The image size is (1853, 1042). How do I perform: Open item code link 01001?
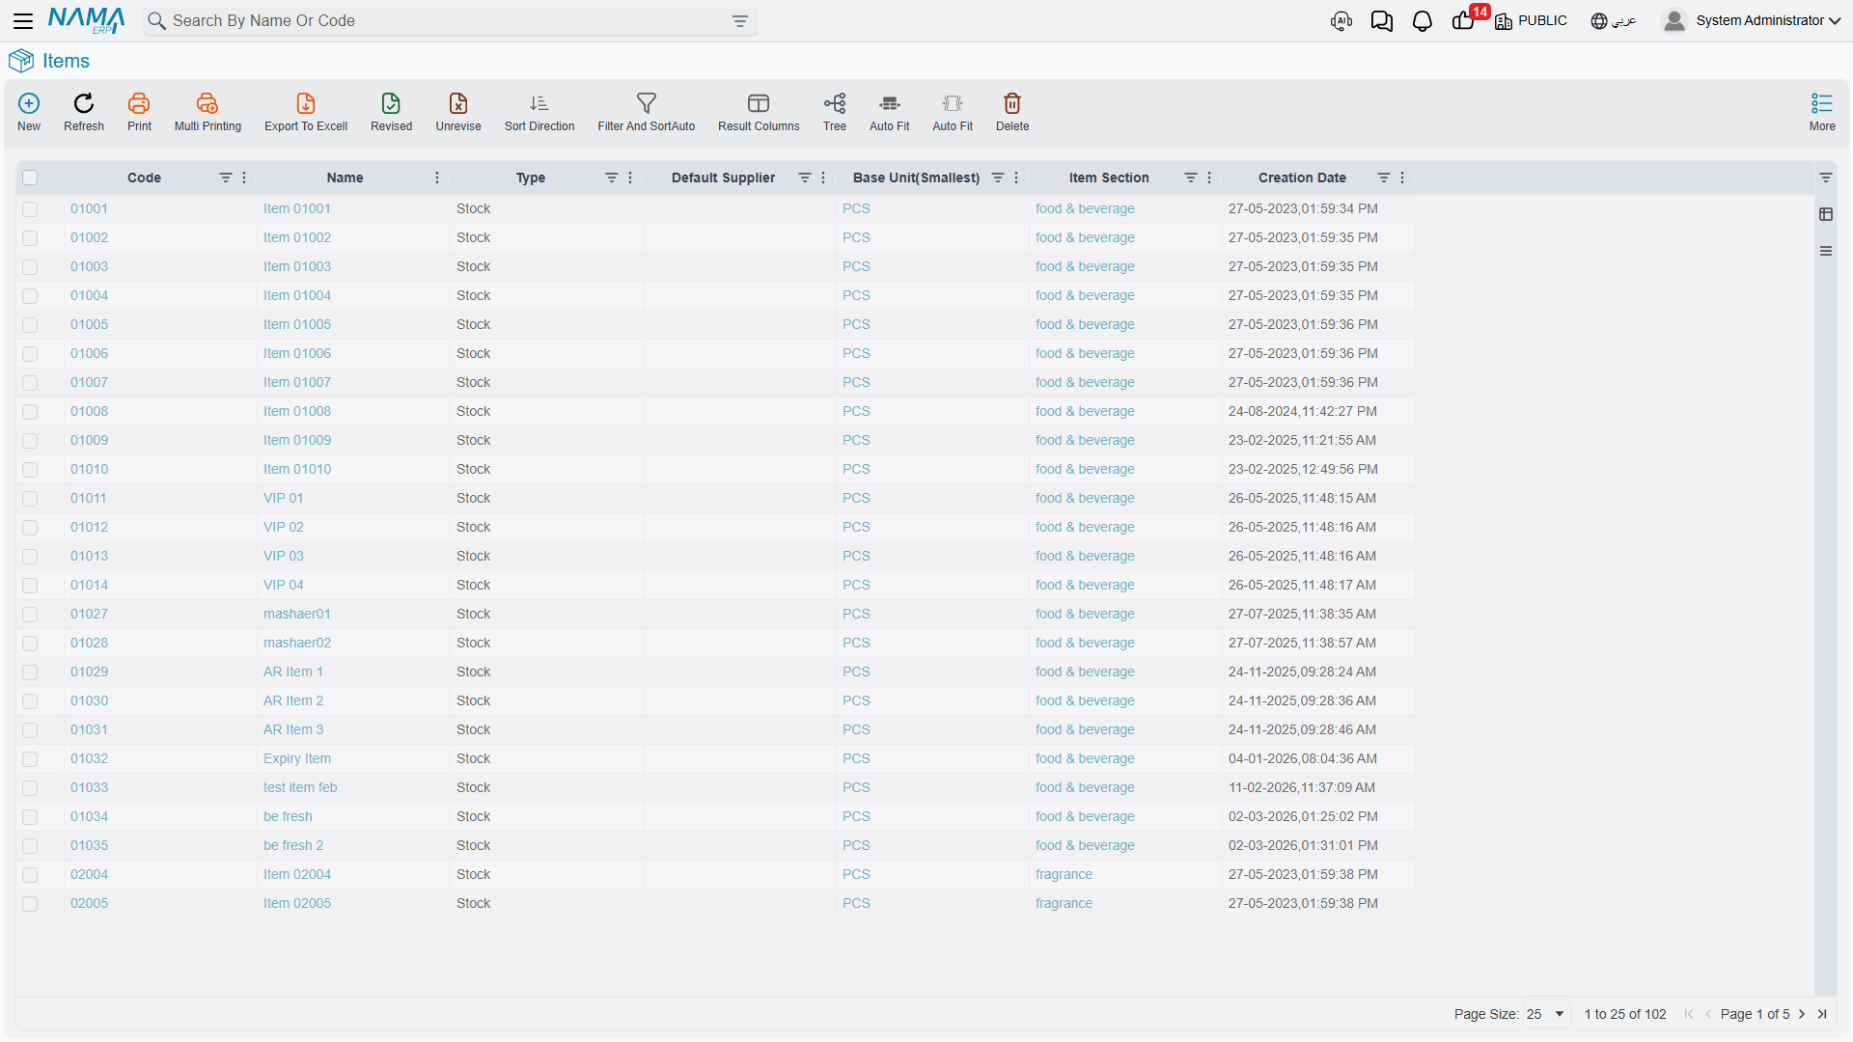click(x=89, y=208)
